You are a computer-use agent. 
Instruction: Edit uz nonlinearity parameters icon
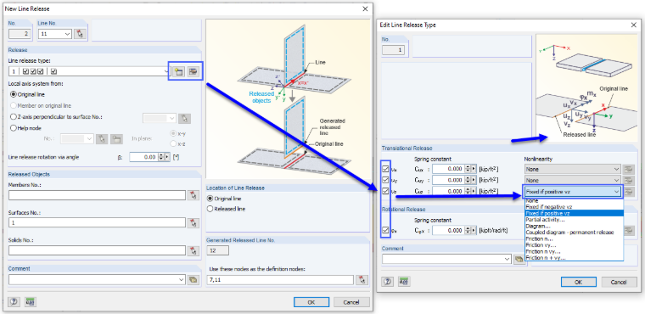click(x=628, y=191)
